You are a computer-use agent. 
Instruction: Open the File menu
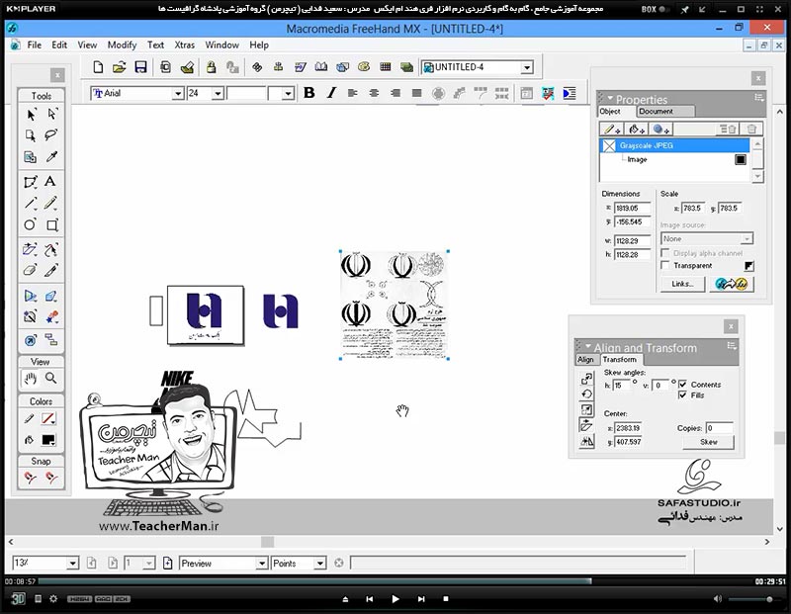pyautogui.click(x=35, y=44)
